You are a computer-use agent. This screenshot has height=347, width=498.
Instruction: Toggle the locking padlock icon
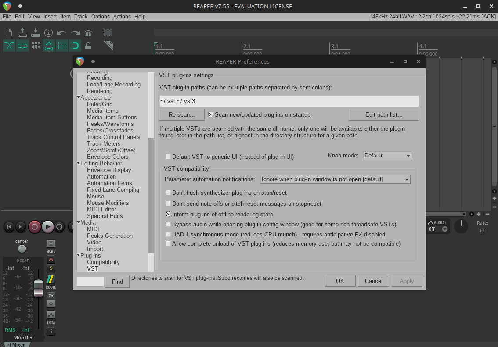(88, 46)
